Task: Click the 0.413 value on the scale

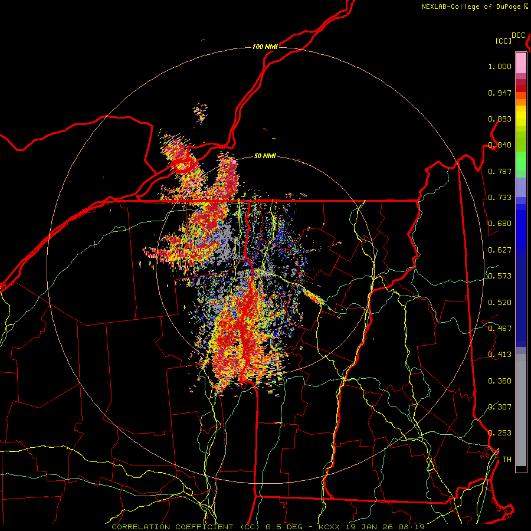Action: pos(500,355)
